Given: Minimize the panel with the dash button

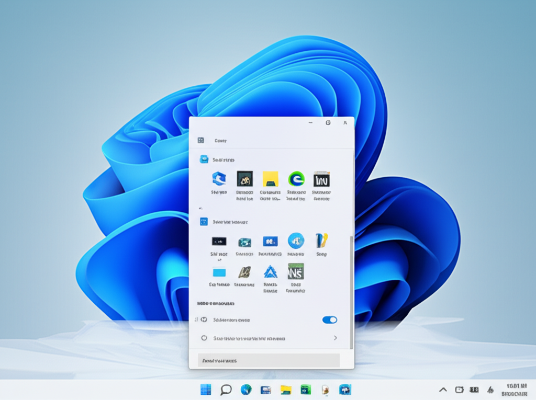Looking at the screenshot, I should click(x=310, y=123).
